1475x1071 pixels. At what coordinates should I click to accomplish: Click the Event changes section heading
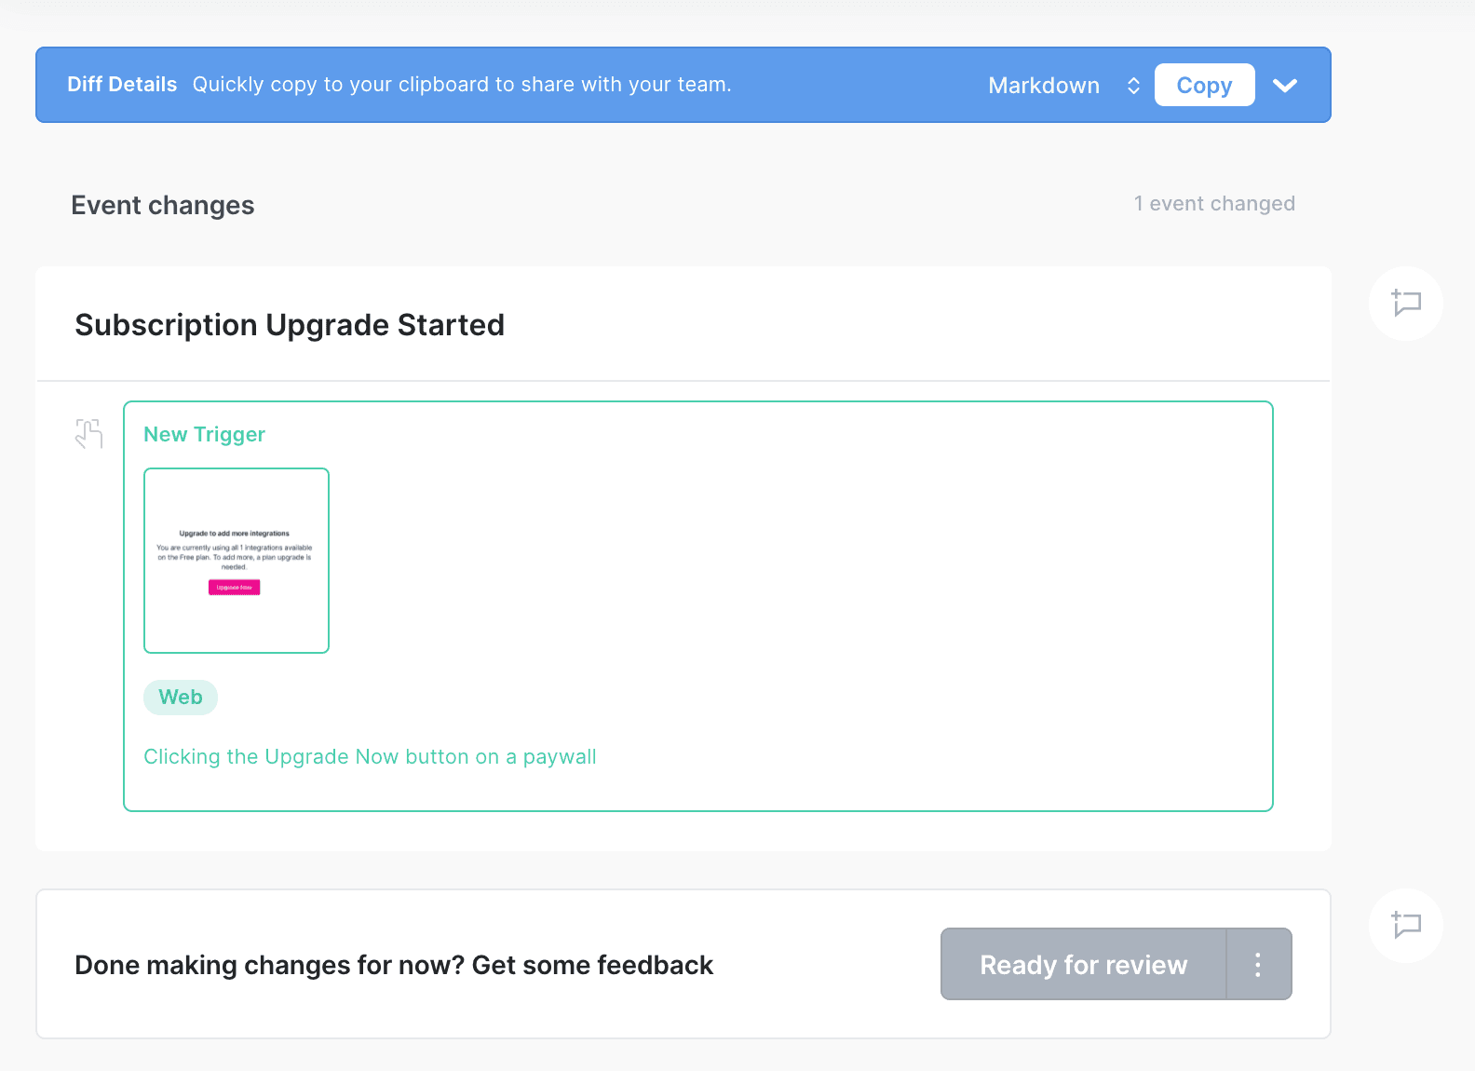[x=163, y=206]
